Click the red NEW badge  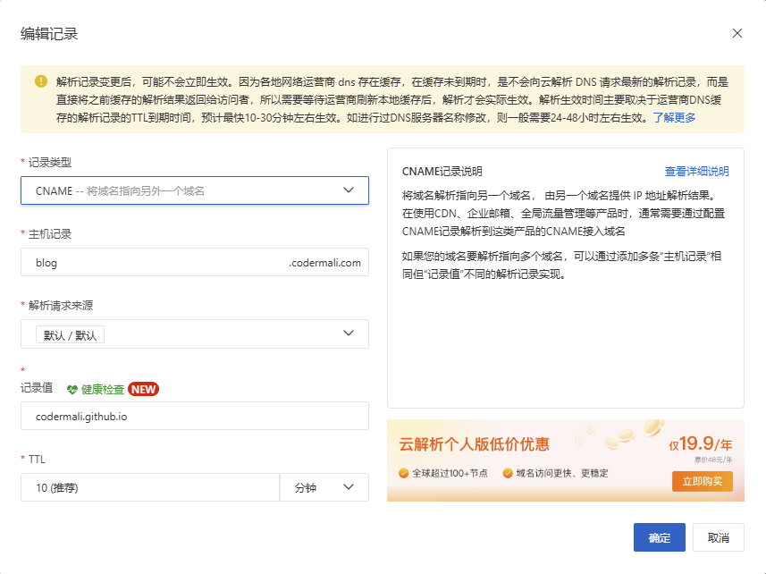144,389
